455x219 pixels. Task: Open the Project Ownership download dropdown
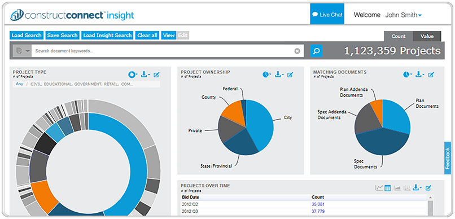(279, 75)
